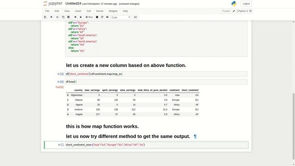
Task: Paste cells below icon
Action: pos(69,17)
